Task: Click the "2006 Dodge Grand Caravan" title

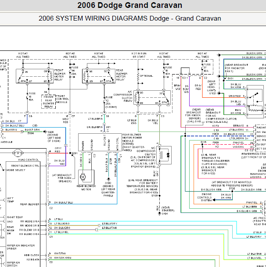Action: (x=130, y=5)
